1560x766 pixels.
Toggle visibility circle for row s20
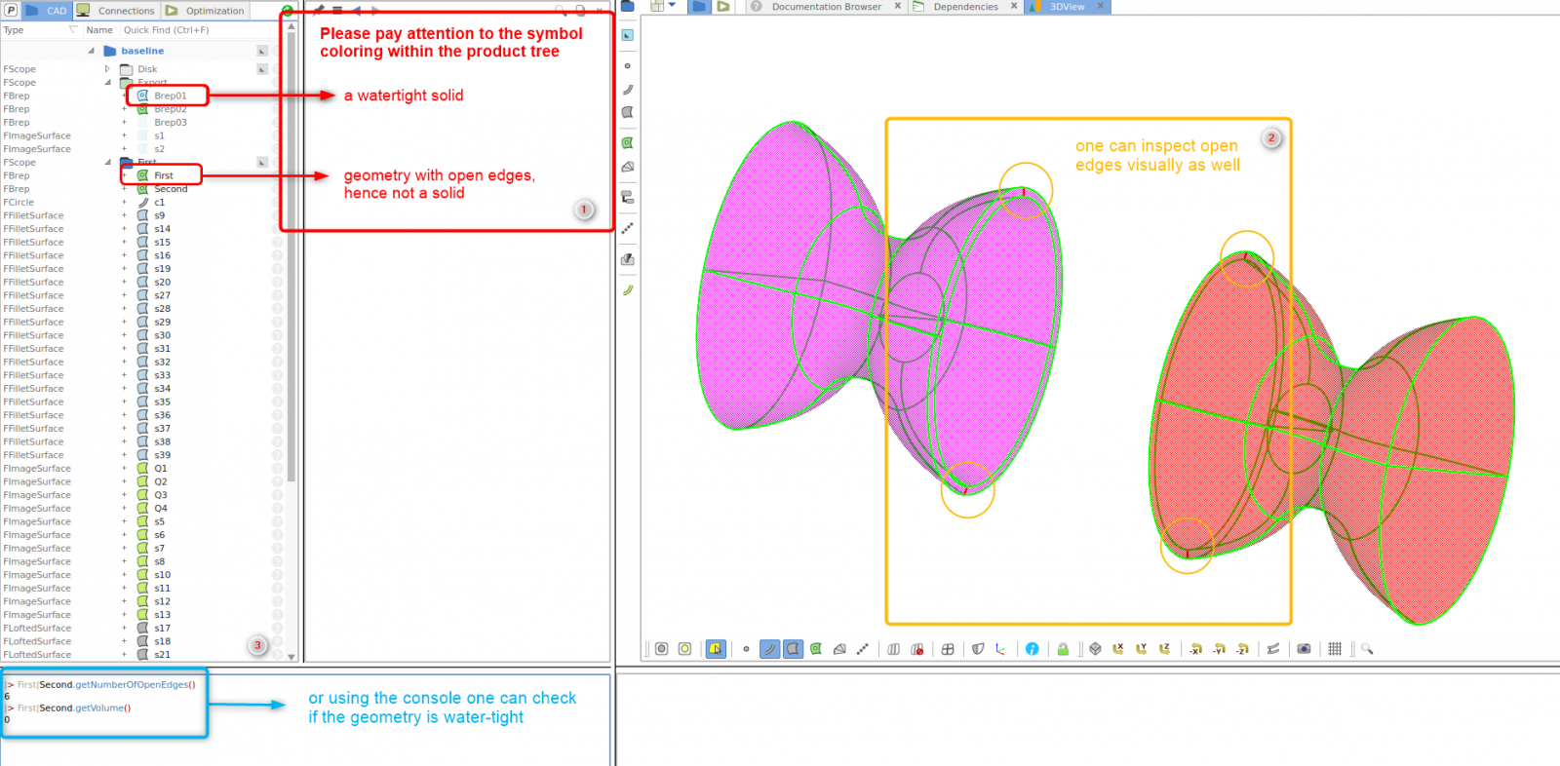click(x=277, y=283)
